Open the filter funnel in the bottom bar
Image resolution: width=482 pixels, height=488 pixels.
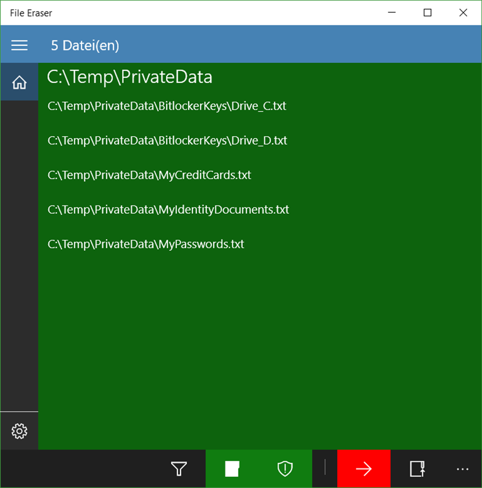179,468
